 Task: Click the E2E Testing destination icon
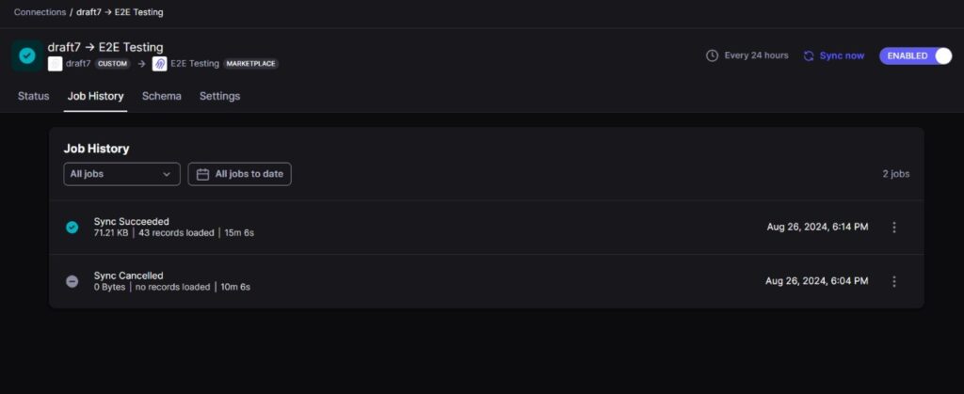point(159,64)
